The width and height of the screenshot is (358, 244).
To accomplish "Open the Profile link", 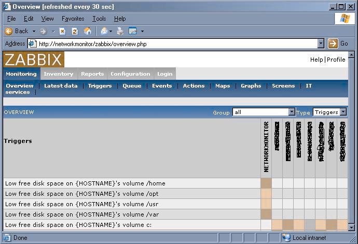I will coord(336,60).
